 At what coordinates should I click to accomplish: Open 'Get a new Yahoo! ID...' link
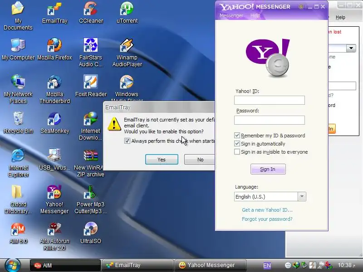coord(267,210)
